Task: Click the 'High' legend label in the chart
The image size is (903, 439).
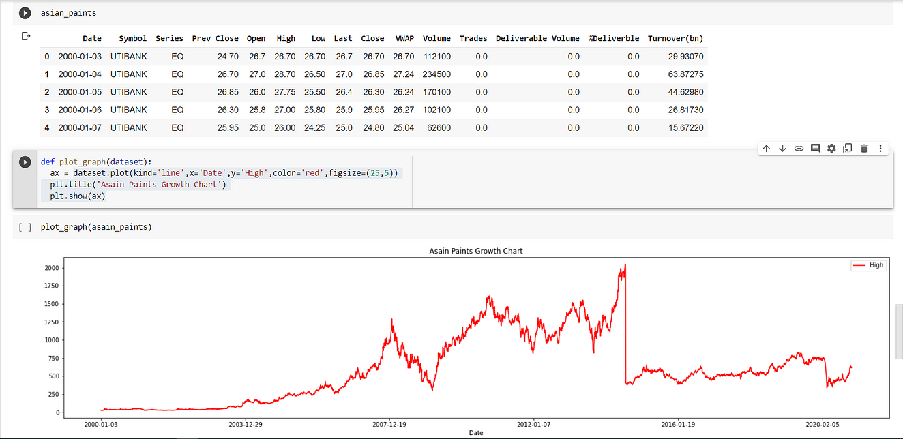Action: (x=876, y=265)
